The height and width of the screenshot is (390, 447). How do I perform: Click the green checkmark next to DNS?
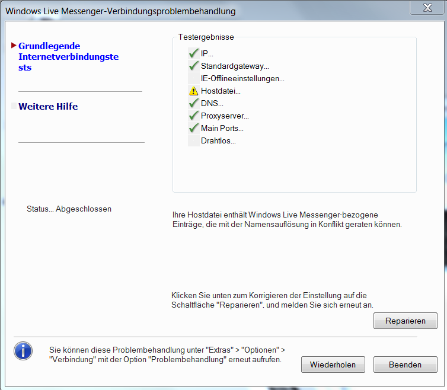click(194, 103)
